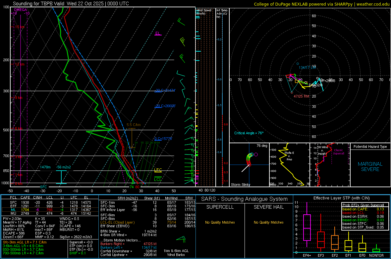Click the 'Storm Slinky' panel label
The image size is (391, 259).
pos(240,185)
